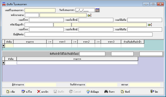Click the ยกเลิก (Cancel record) button
This screenshot has height=97, width=166.
click(43, 92)
